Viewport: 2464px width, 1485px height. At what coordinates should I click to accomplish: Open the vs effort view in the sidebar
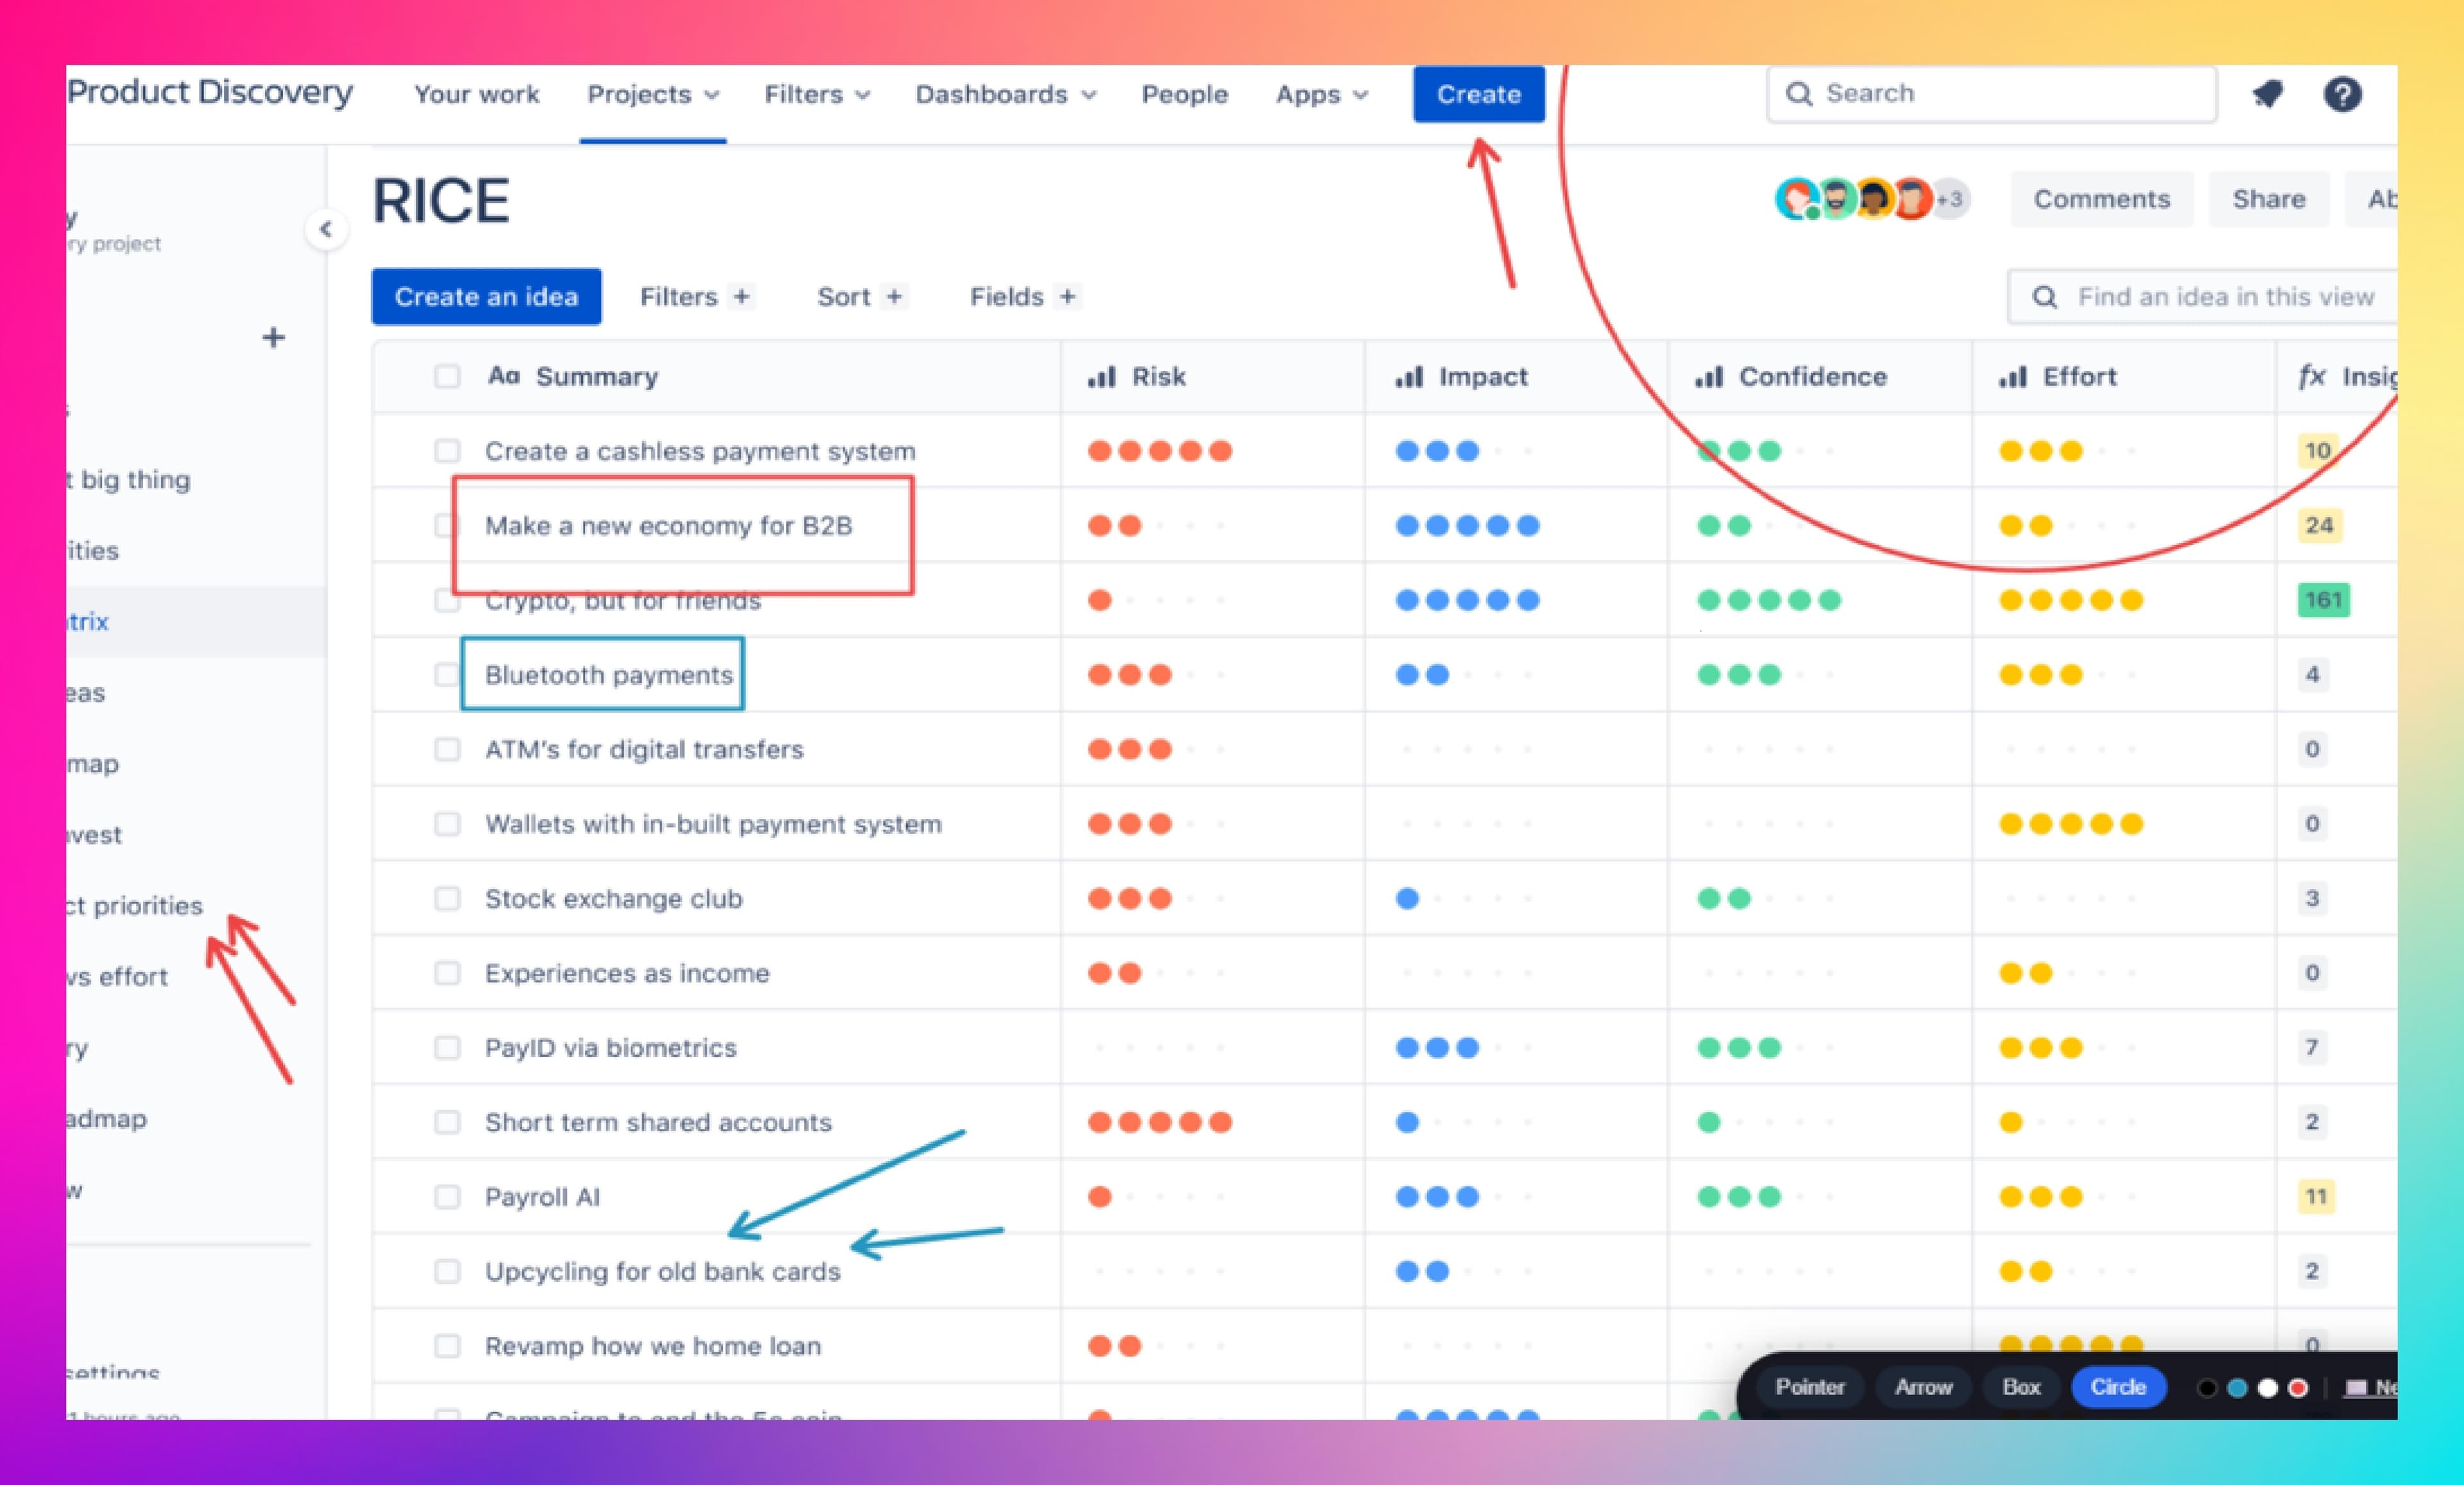[117, 977]
